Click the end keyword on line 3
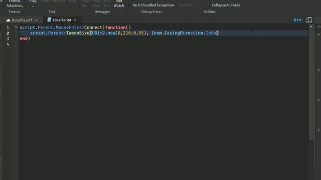This screenshot has height=180, width=321. pyautogui.click(x=24, y=38)
